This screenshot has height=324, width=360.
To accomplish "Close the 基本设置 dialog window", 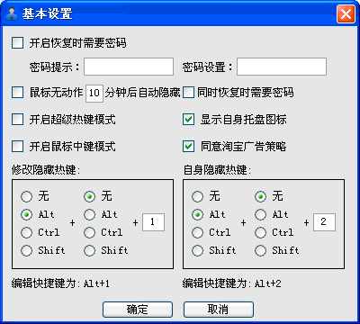I will [x=346, y=13].
